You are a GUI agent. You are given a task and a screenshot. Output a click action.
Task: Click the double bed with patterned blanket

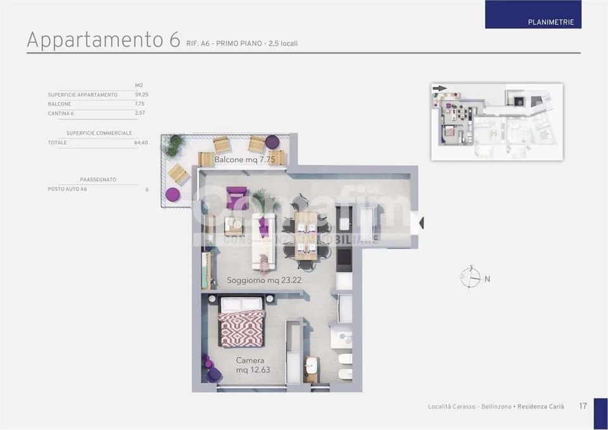(x=241, y=322)
